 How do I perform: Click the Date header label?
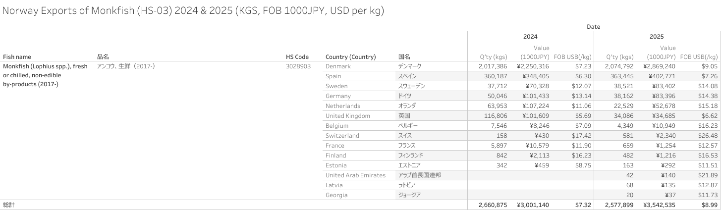593,27
